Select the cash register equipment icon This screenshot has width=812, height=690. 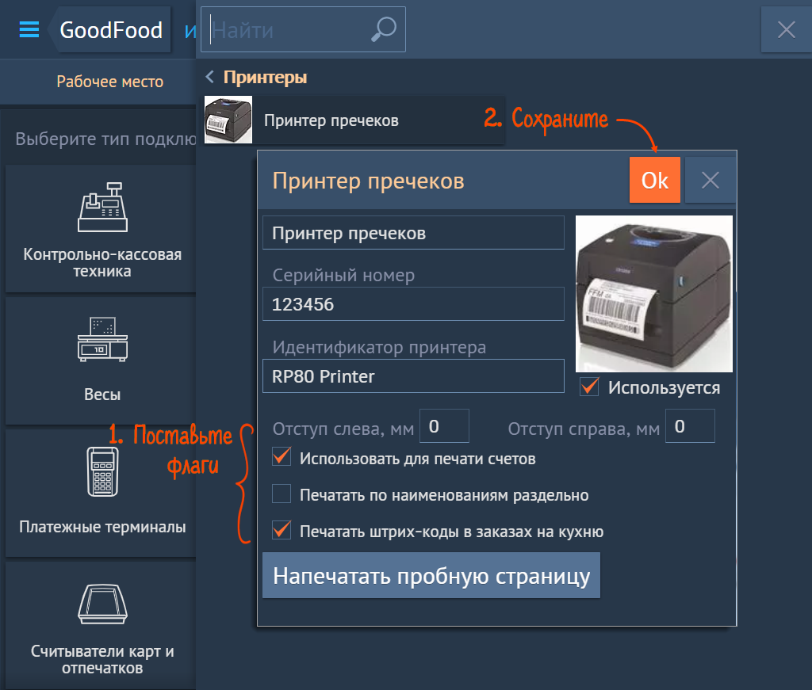[102, 207]
